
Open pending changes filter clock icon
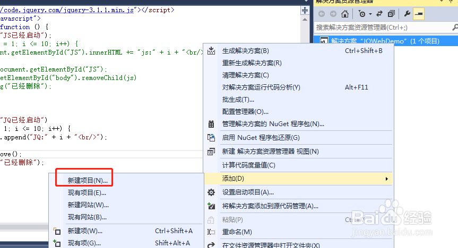point(362,14)
